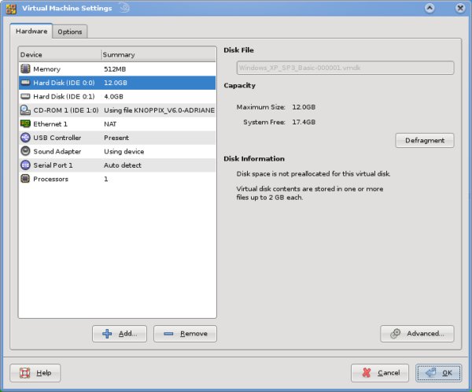Select the Sound Adapter label

pos(57,151)
